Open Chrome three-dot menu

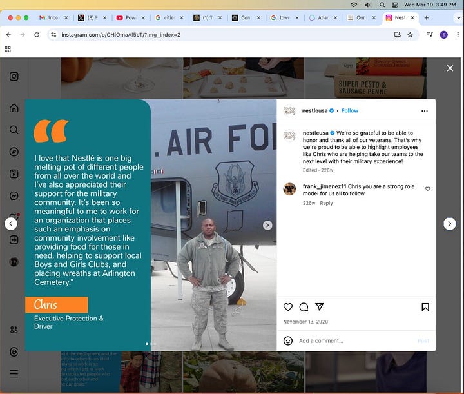(x=458, y=35)
